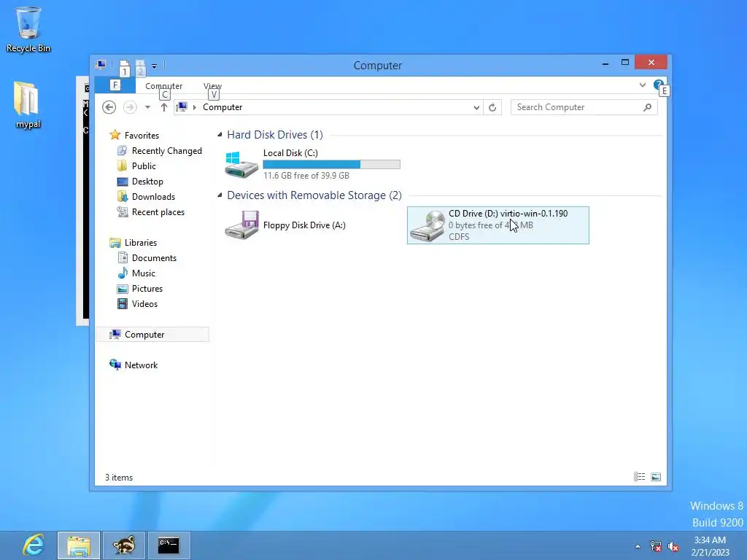This screenshot has width=747, height=560.
Task: Go up one level with Up arrow
Action: (164, 107)
